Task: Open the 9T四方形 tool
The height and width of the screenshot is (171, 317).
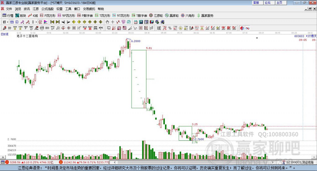Action: [121, 16]
